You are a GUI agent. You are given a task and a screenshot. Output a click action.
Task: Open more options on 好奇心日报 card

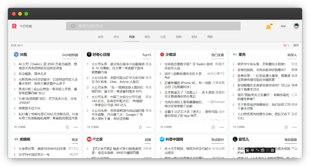(x=149, y=127)
